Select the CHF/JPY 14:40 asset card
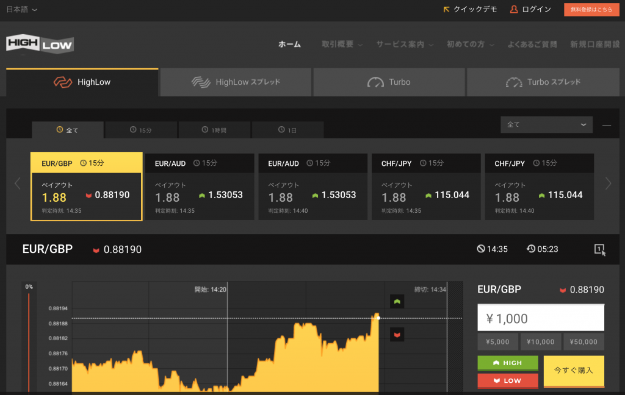Viewport: 625px width, 395px height. 540,187
